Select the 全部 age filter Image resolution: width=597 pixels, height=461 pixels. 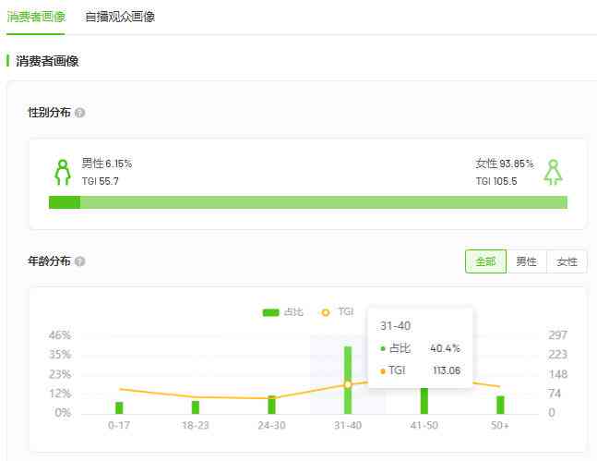coord(486,261)
